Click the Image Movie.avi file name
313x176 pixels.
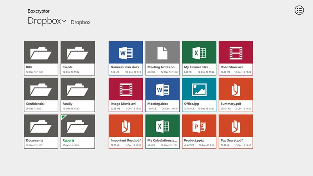(123, 104)
